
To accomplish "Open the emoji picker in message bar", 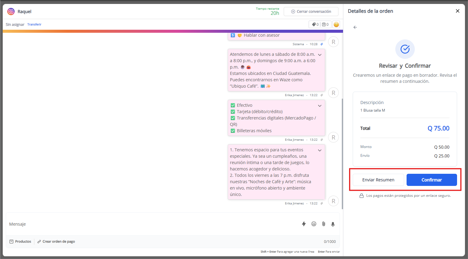I will 314,224.
